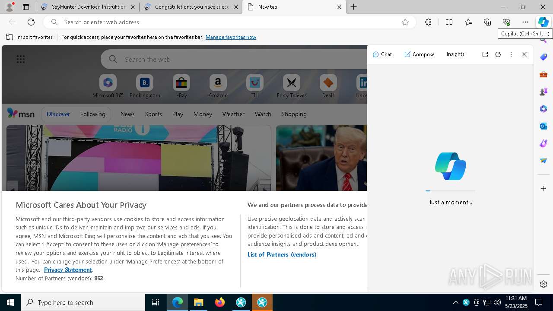
Task: Open the radio stage news thumbnail
Action: (139, 158)
